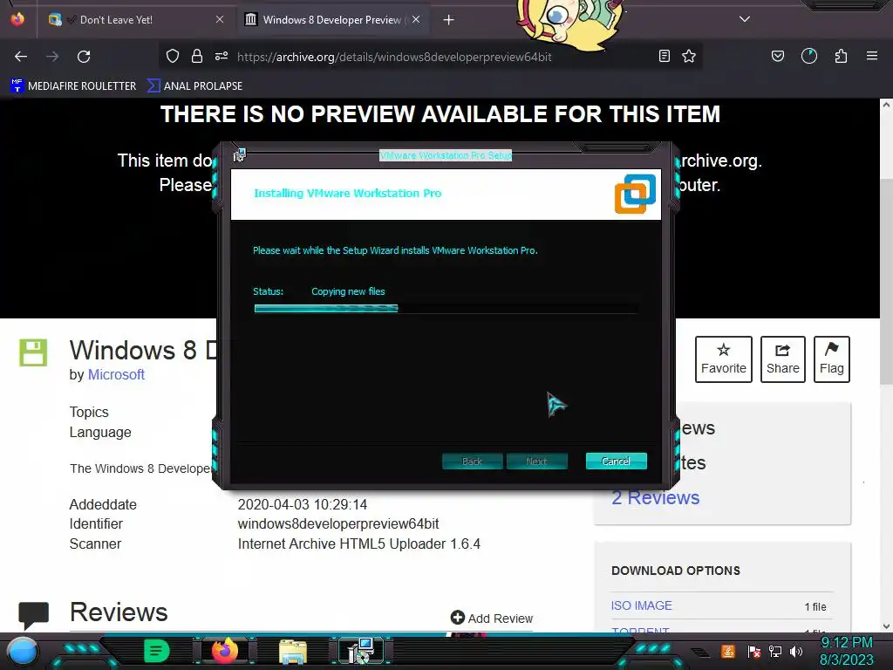Click the disabled Next button in setup

click(x=536, y=461)
